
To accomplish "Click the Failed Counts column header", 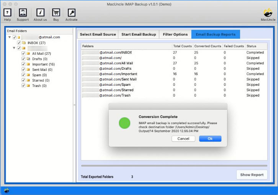I will (234, 46).
